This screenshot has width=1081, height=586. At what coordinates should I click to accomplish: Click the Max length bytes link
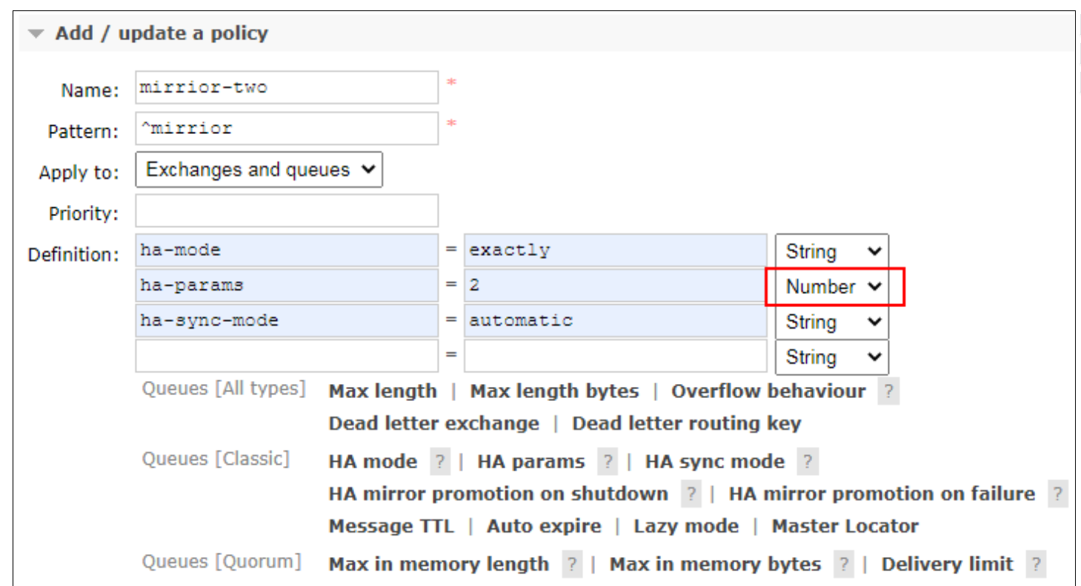coord(554,391)
